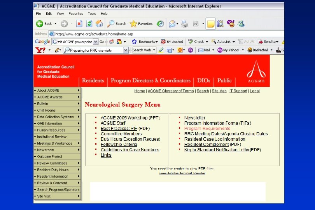Click the Google logo on the toolbar
Screen dimensions: 315x210
tap(42, 42)
